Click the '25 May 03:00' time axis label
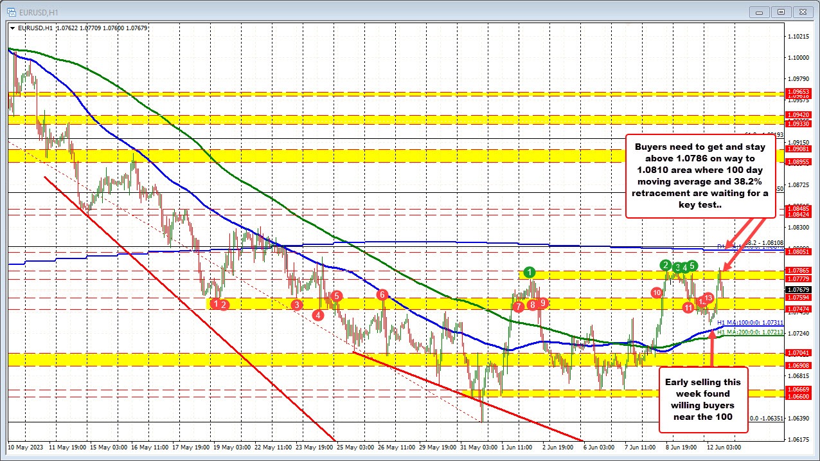 pyautogui.click(x=355, y=446)
